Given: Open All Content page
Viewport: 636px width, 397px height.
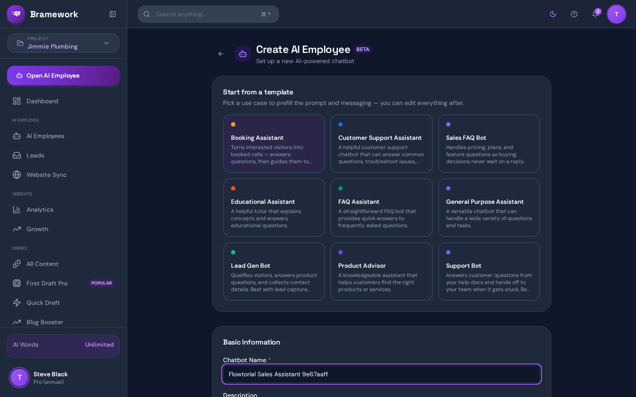Looking at the screenshot, I should (63, 264).
